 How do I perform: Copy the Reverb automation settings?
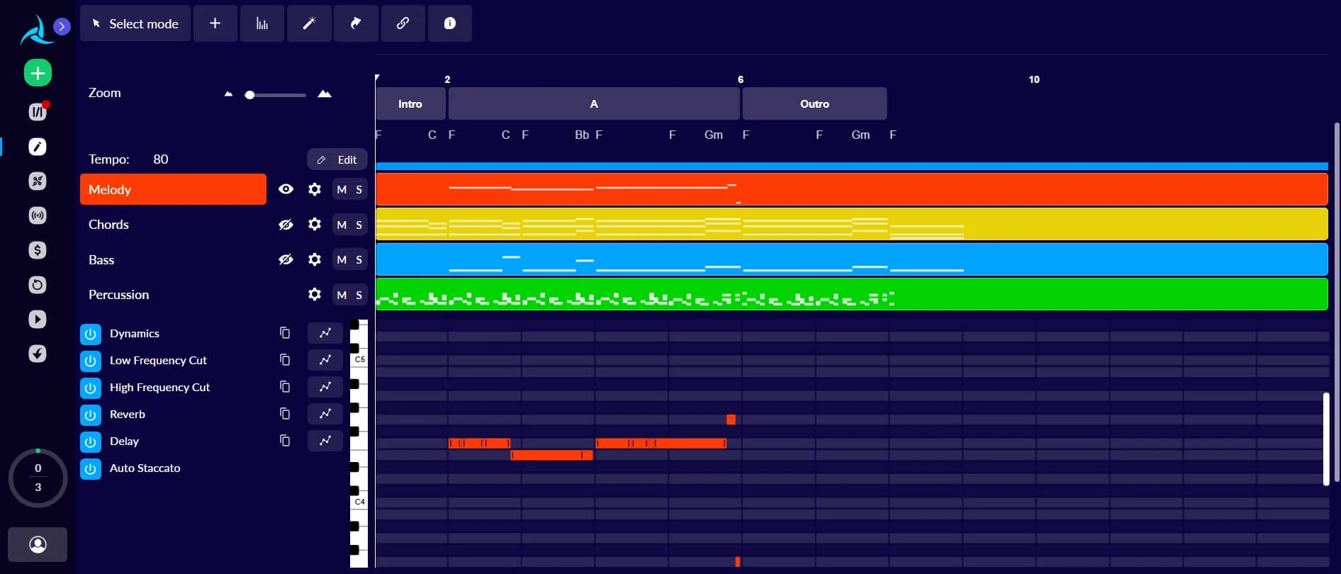click(x=285, y=414)
